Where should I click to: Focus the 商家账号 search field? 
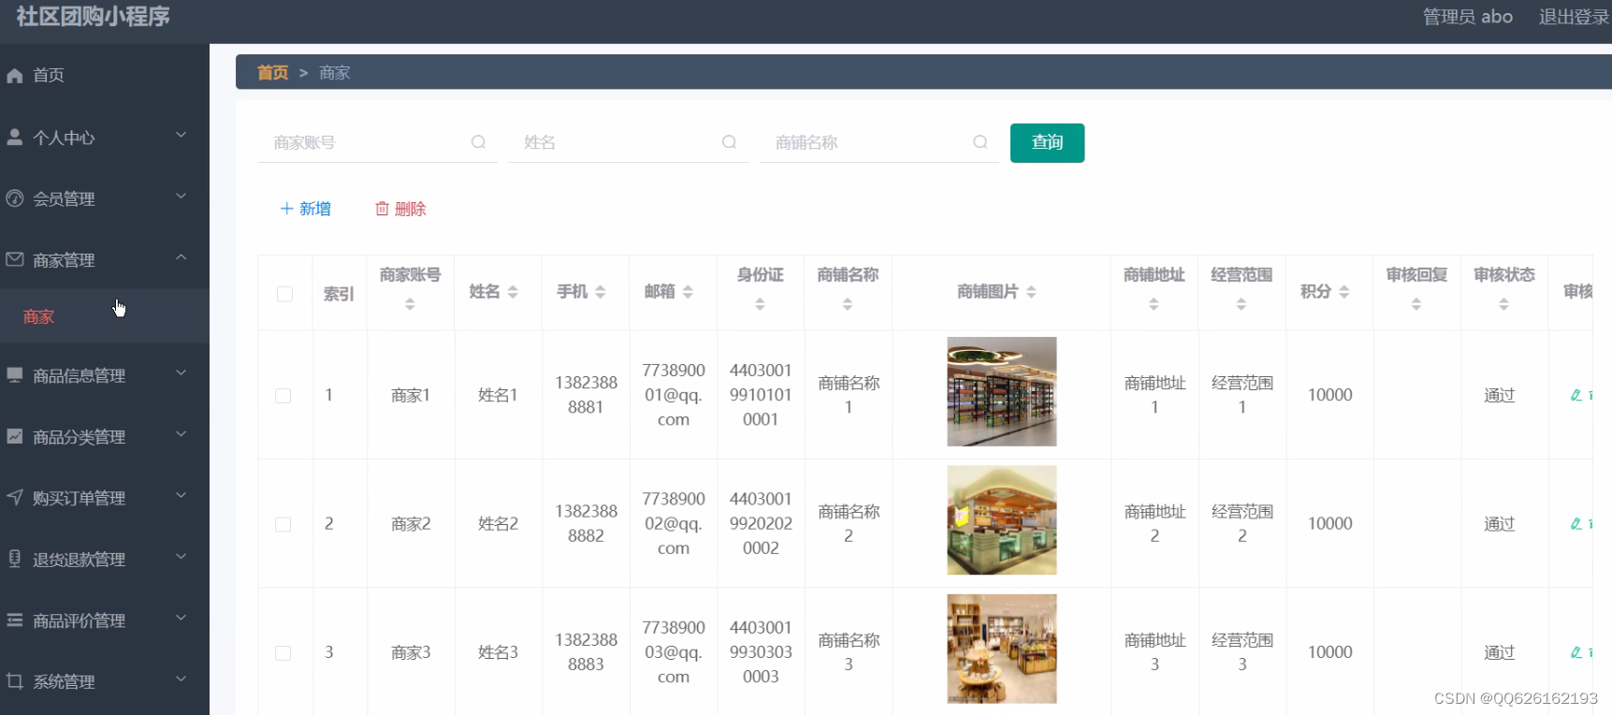(377, 142)
